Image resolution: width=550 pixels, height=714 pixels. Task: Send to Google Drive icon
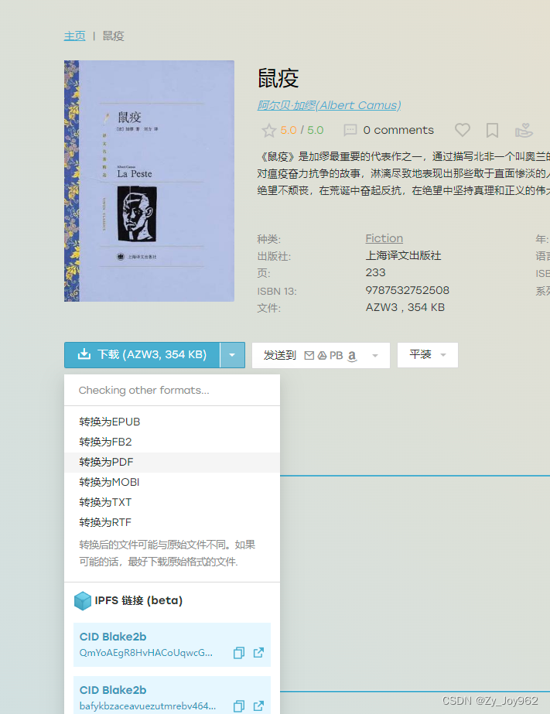[x=322, y=355]
